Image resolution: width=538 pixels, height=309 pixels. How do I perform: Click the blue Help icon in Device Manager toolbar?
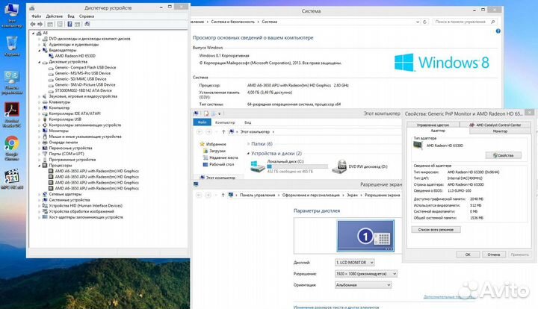point(69,24)
